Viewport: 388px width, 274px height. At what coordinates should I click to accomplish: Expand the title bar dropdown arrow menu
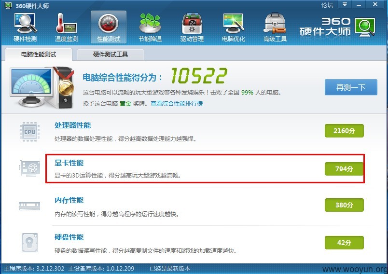pos(345,4)
